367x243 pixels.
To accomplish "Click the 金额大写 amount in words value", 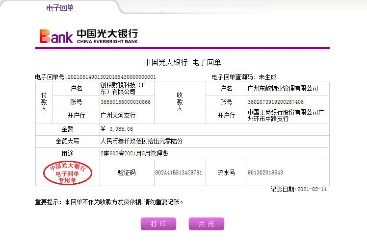I will coord(141,141).
